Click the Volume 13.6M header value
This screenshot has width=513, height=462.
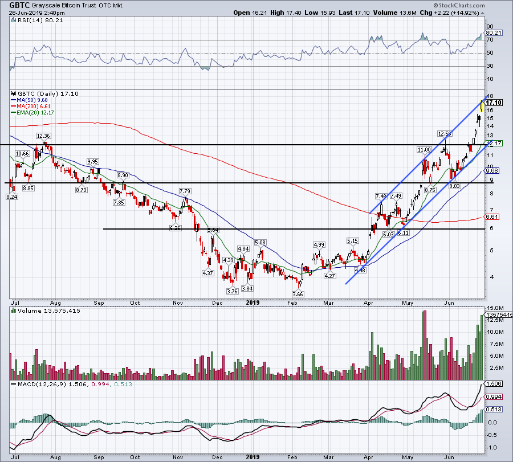pos(394,13)
